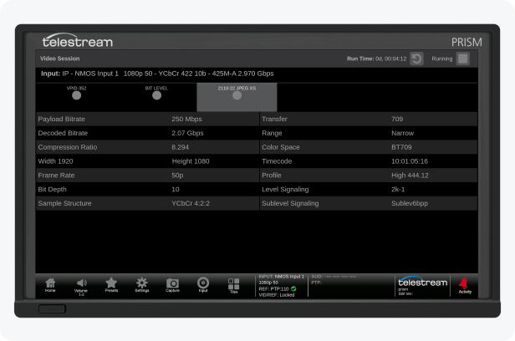The image size is (515, 341).
Task: Select the 2110-22 JPEG XS tab
Action: pos(237,97)
